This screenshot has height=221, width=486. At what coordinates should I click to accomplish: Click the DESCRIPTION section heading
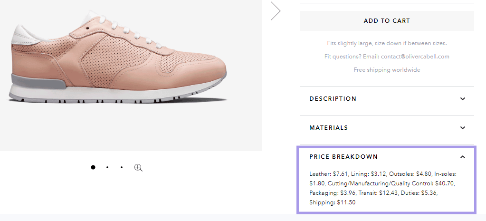(333, 98)
